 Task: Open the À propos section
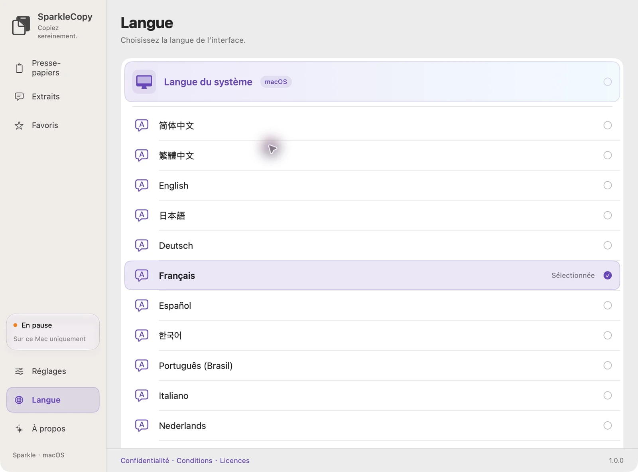coord(53,428)
